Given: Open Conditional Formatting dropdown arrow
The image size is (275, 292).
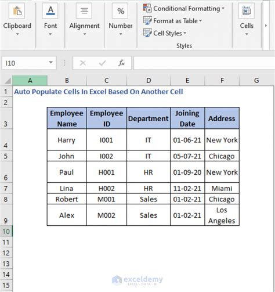Looking at the screenshot, I should pyautogui.click(x=223, y=8).
